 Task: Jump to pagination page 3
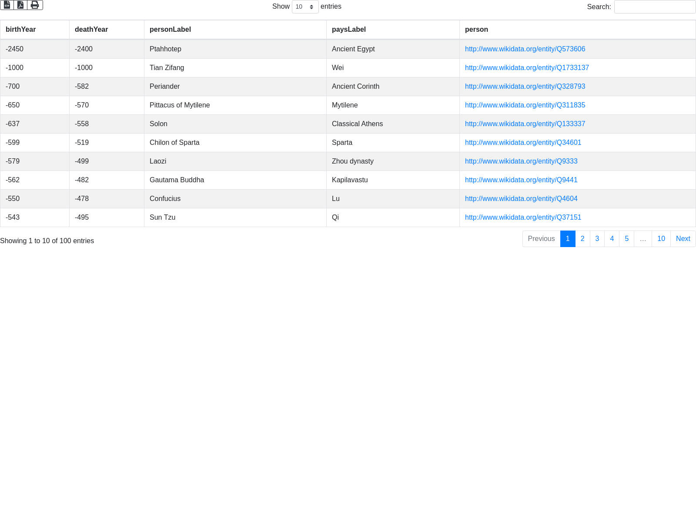[x=597, y=239]
